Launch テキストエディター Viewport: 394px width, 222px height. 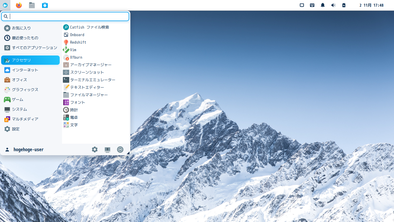click(x=96, y=87)
